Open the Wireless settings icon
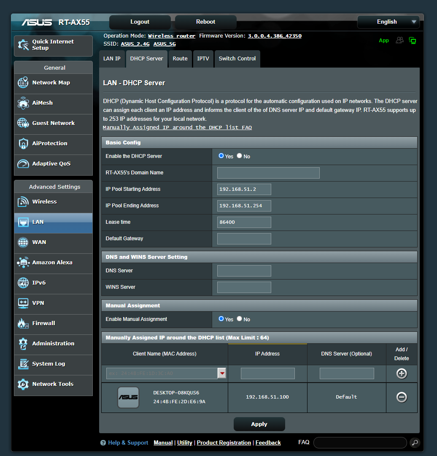The height and width of the screenshot is (456, 437). pos(23,201)
